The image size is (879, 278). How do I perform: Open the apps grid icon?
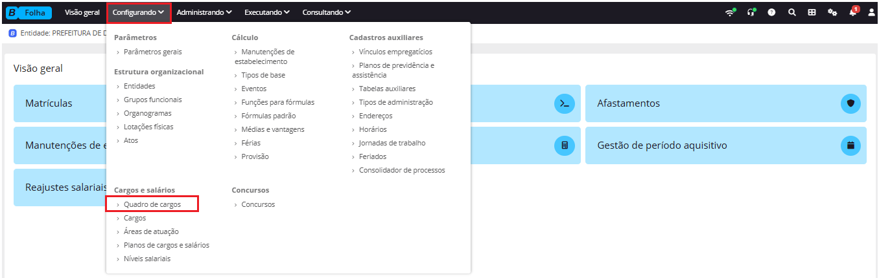[812, 12]
